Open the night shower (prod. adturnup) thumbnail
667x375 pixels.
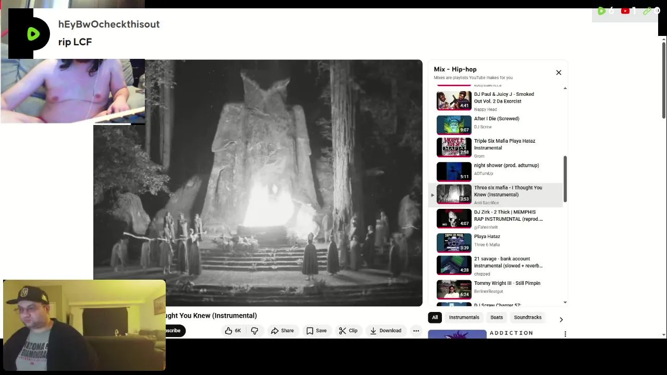(x=454, y=172)
